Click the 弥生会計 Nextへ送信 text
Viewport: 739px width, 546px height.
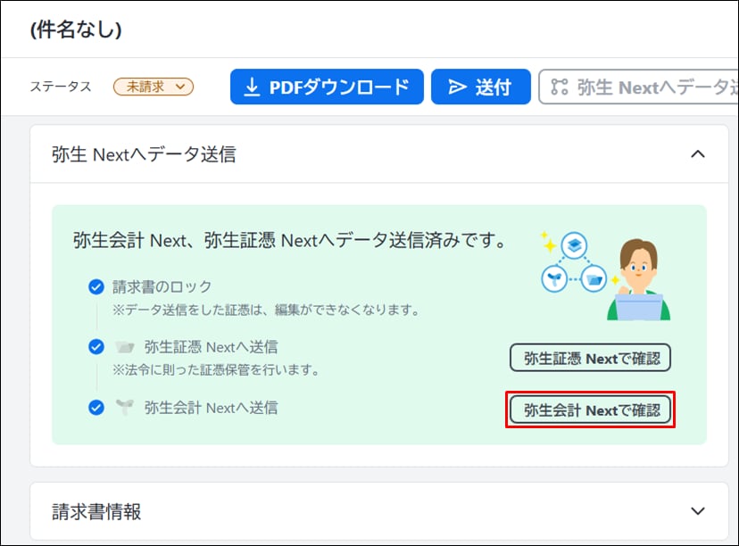[211, 408]
